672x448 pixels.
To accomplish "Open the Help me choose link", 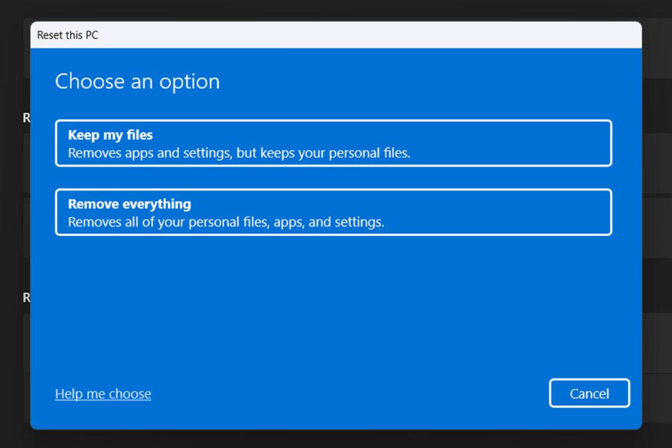I will pyautogui.click(x=103, y=393).
